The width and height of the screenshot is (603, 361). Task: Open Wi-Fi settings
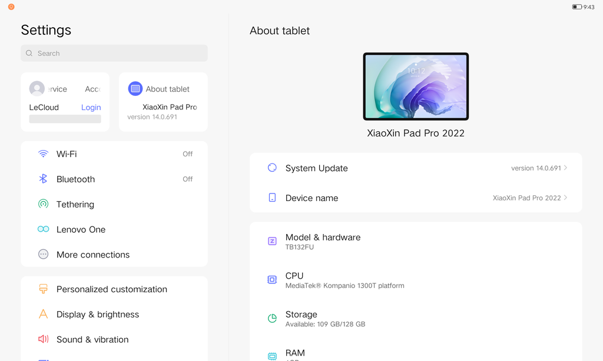click(x=114, y=154)
